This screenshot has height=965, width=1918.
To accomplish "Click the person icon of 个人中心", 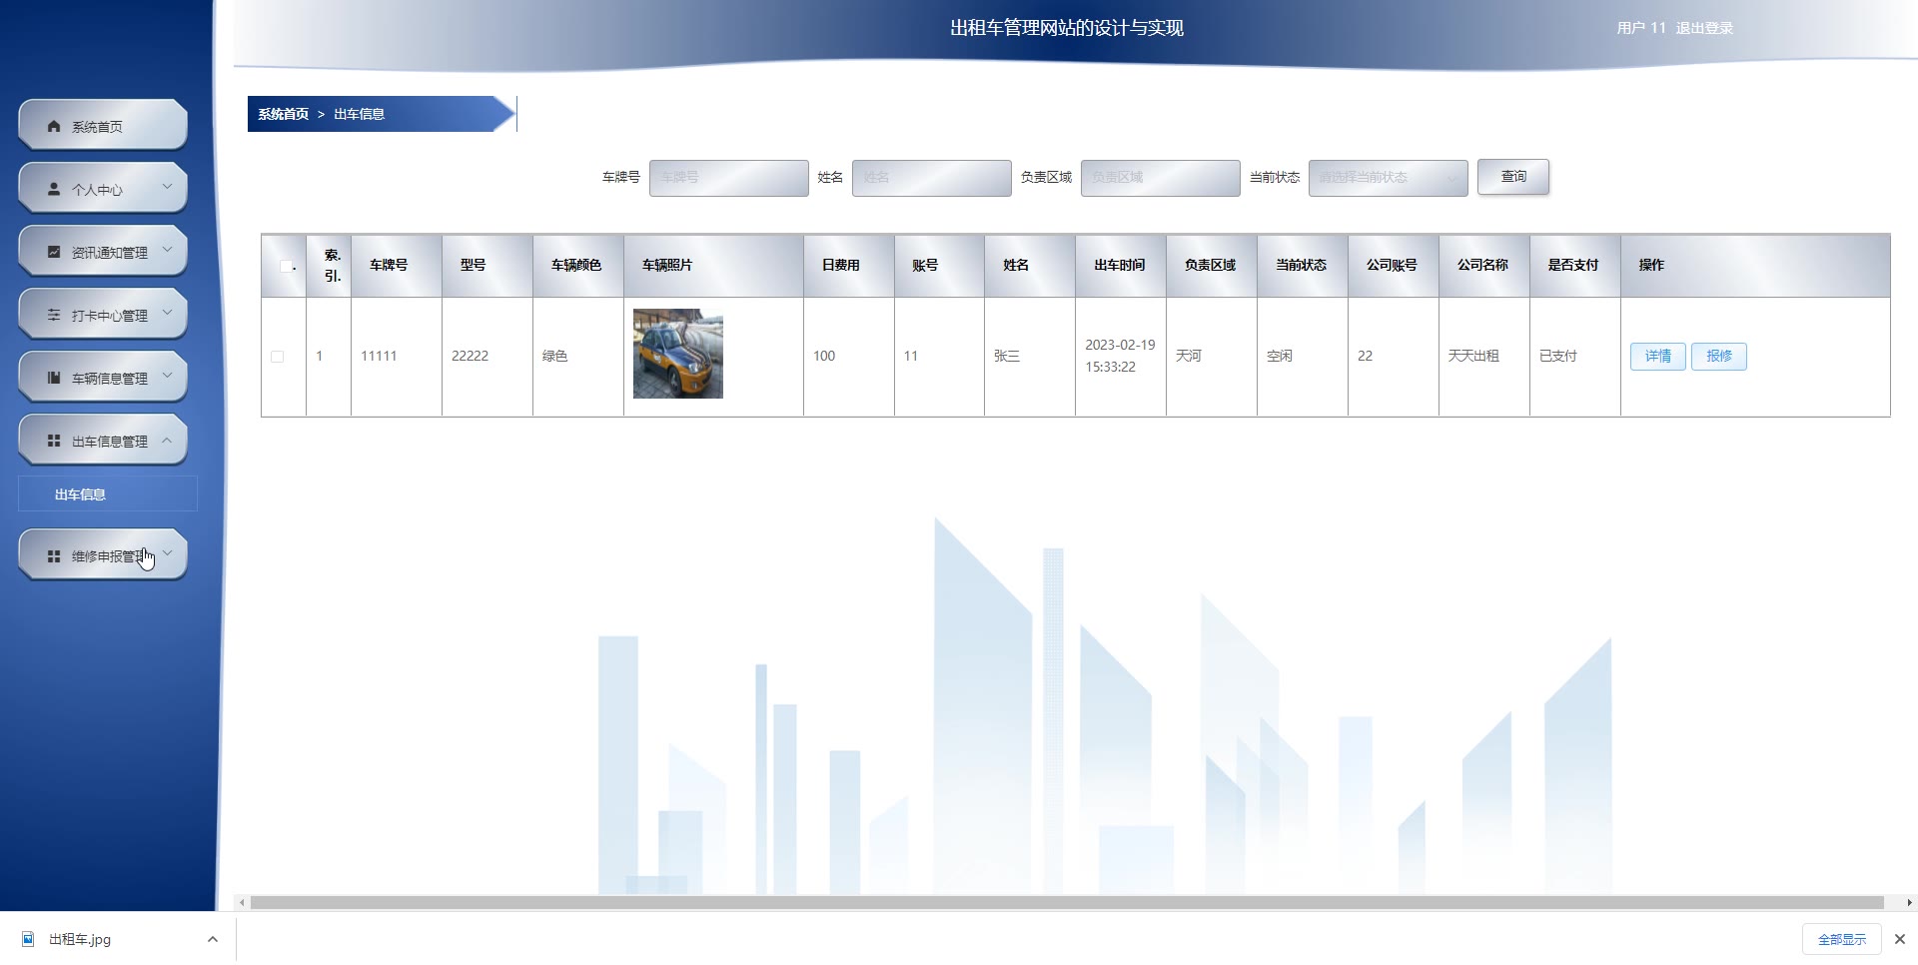I will click(54, 190).
